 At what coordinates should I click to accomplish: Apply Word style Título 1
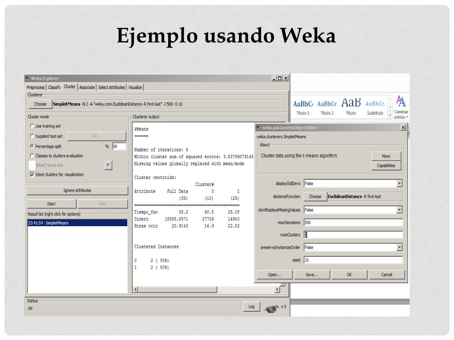pos(303,107)
